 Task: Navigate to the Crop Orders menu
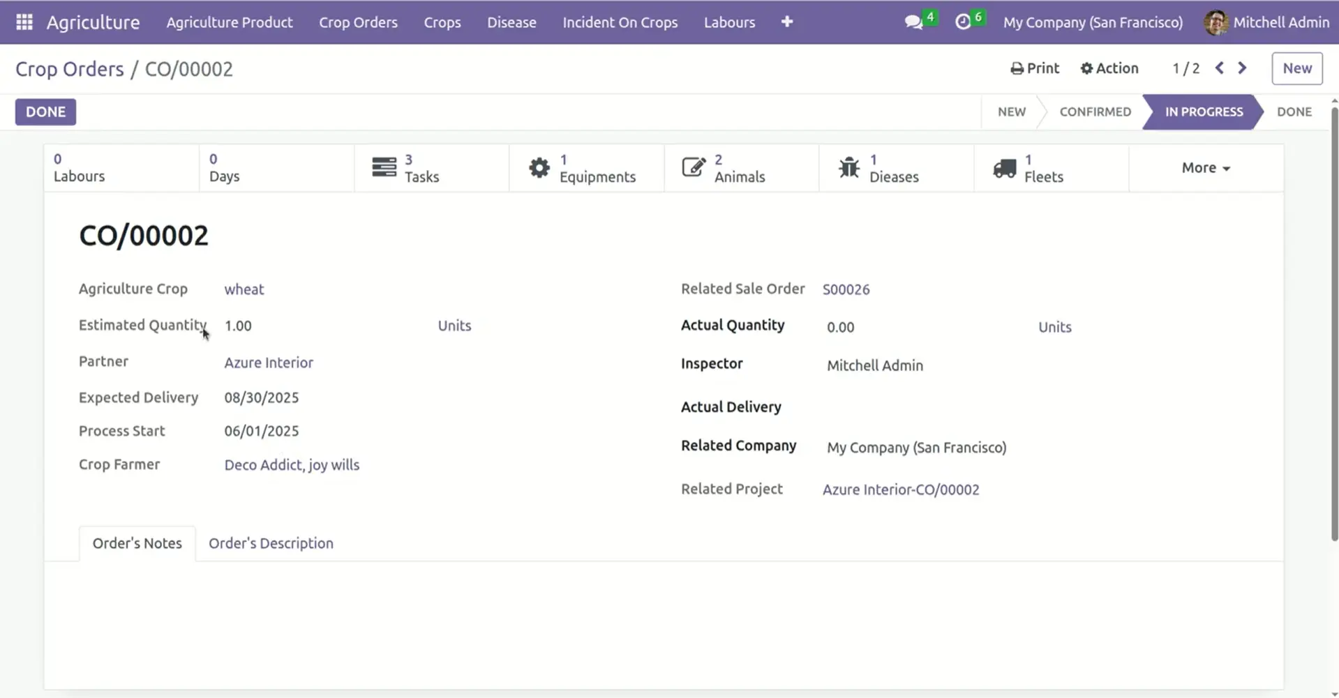[358, 22]
